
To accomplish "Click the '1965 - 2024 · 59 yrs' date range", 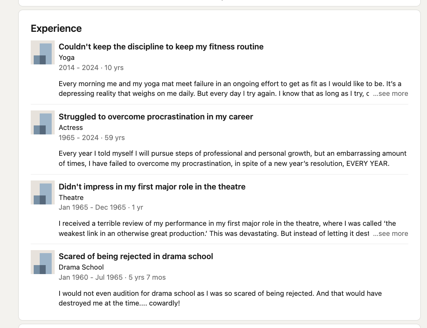I will pos(92,138).
